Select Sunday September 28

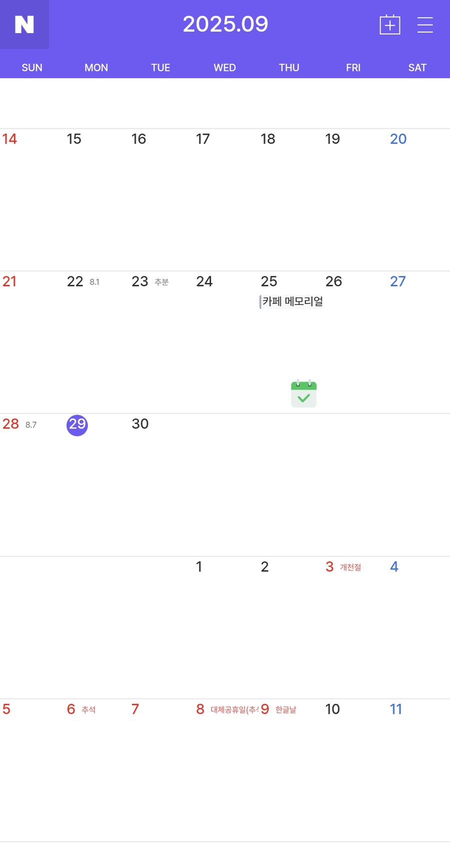pyautogui.click(x=10, y=424)
